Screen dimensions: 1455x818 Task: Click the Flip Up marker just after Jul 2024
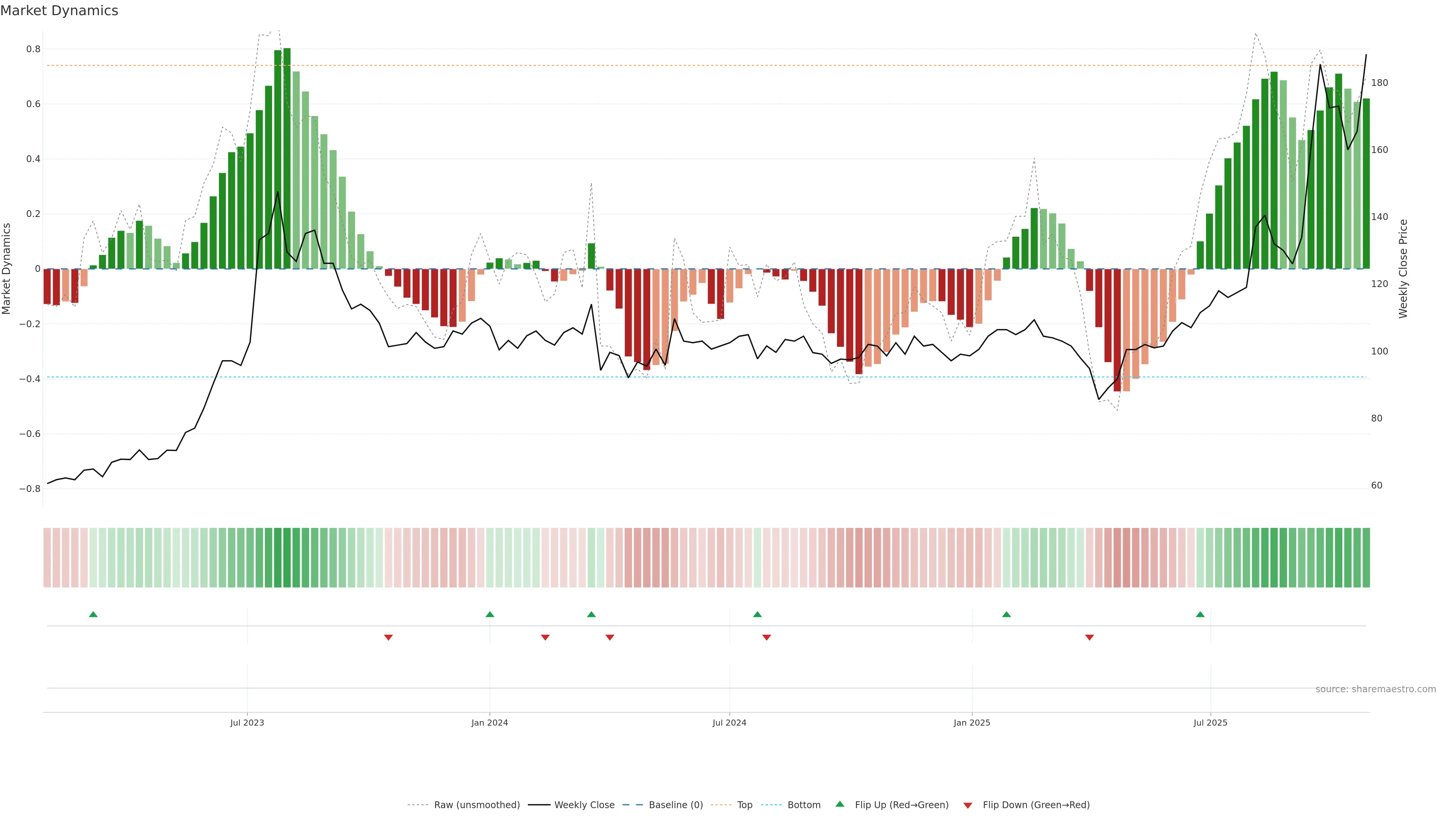[757, 614]
